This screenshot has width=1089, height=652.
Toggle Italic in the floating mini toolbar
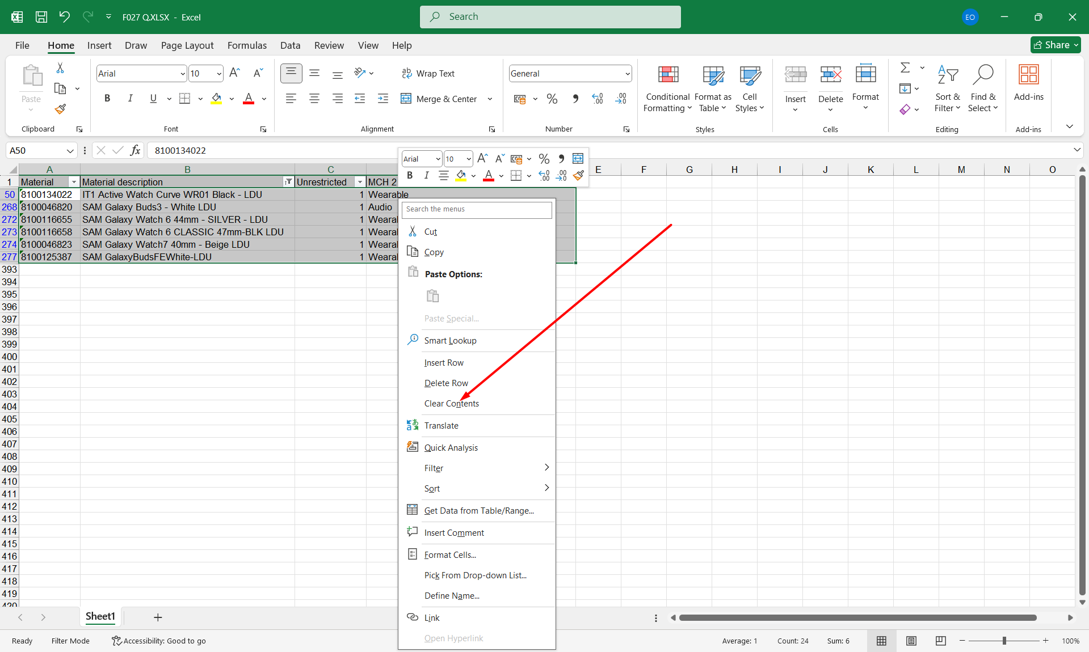pyautogui.click(x=426, y=176)
